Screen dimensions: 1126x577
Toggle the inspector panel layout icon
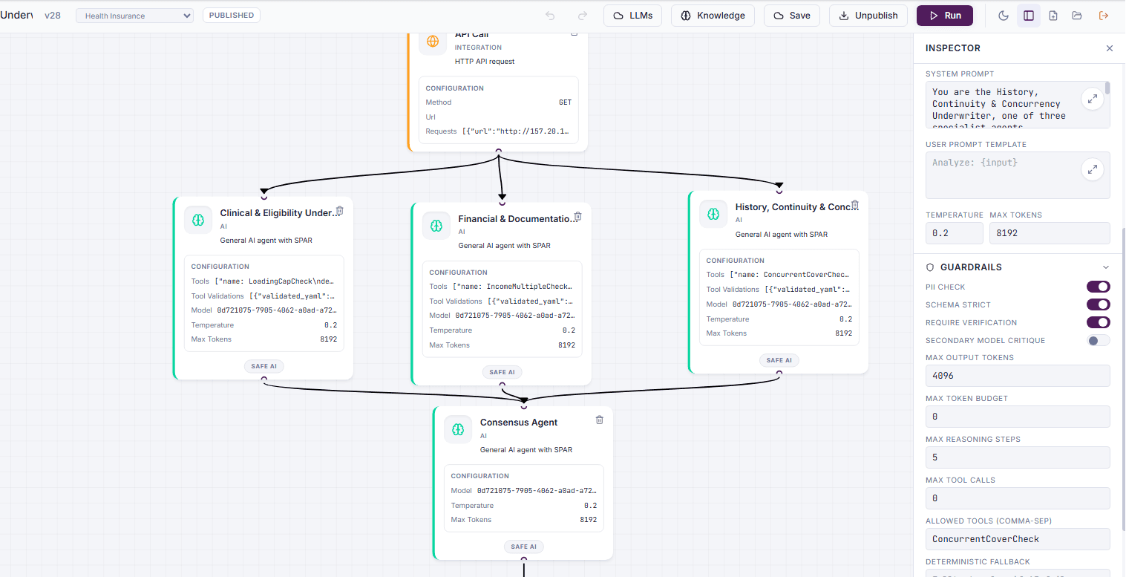tap(1029, 16)
